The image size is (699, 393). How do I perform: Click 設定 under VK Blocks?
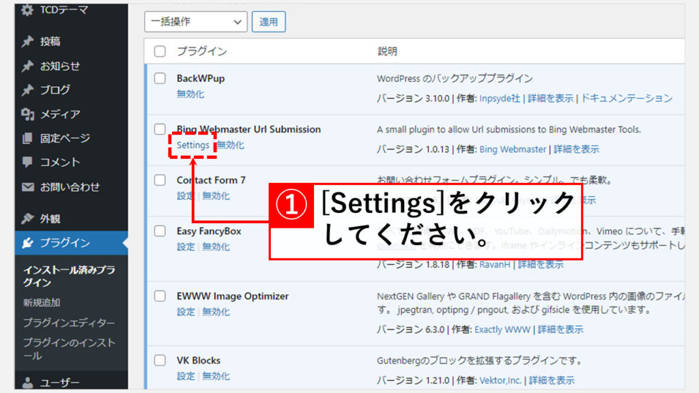[x=186, y=376]
